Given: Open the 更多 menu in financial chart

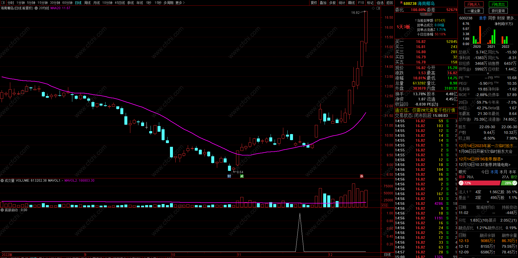Looking at the screenshot, I should point(512,18).
